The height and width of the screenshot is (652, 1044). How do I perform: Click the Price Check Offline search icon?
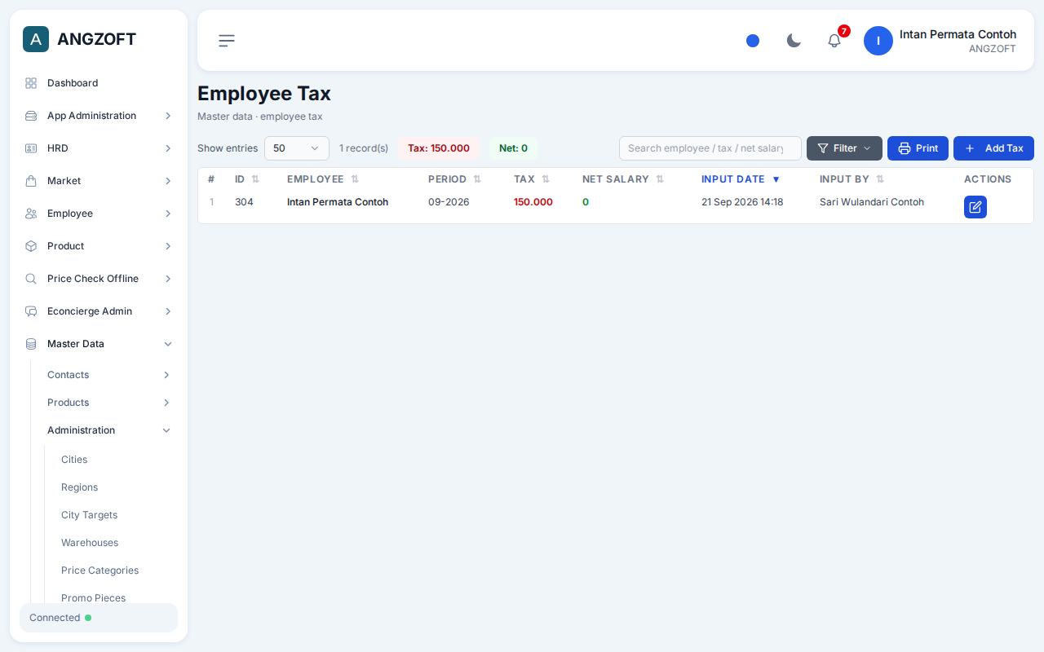[31, 279]
